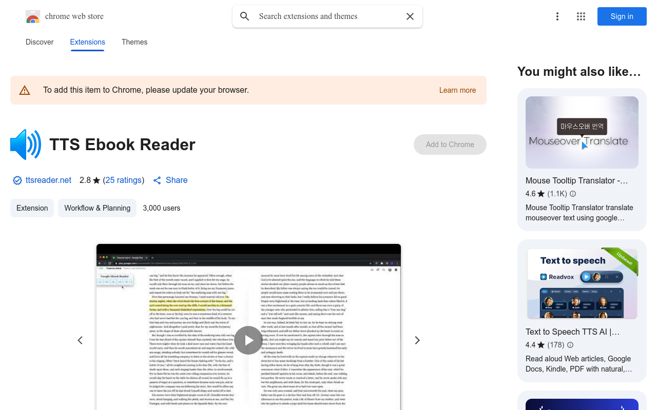This screenshot has height=410, width=657.
Task: Click Mouse Tooltip Translator description text
Action: [x=579, y=213]
